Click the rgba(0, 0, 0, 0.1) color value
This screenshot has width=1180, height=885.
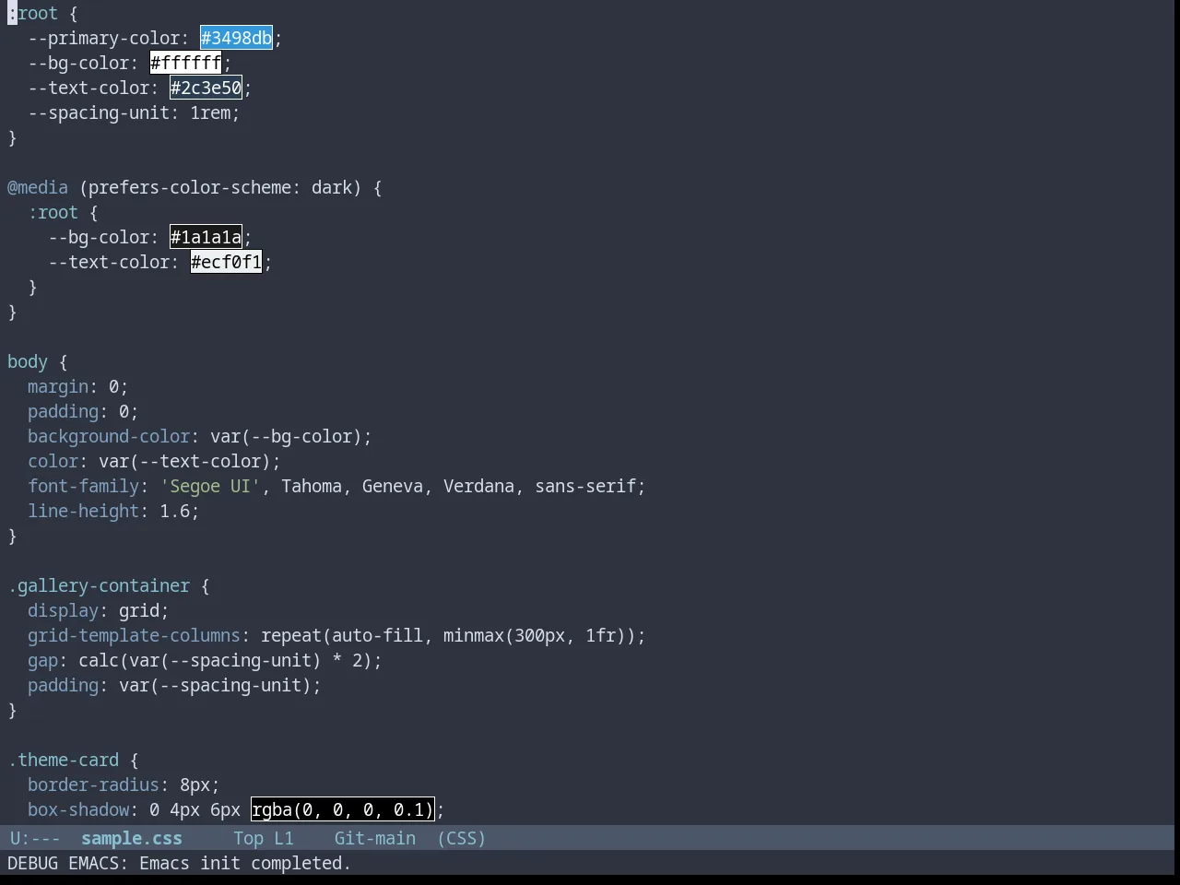point(342,809)
